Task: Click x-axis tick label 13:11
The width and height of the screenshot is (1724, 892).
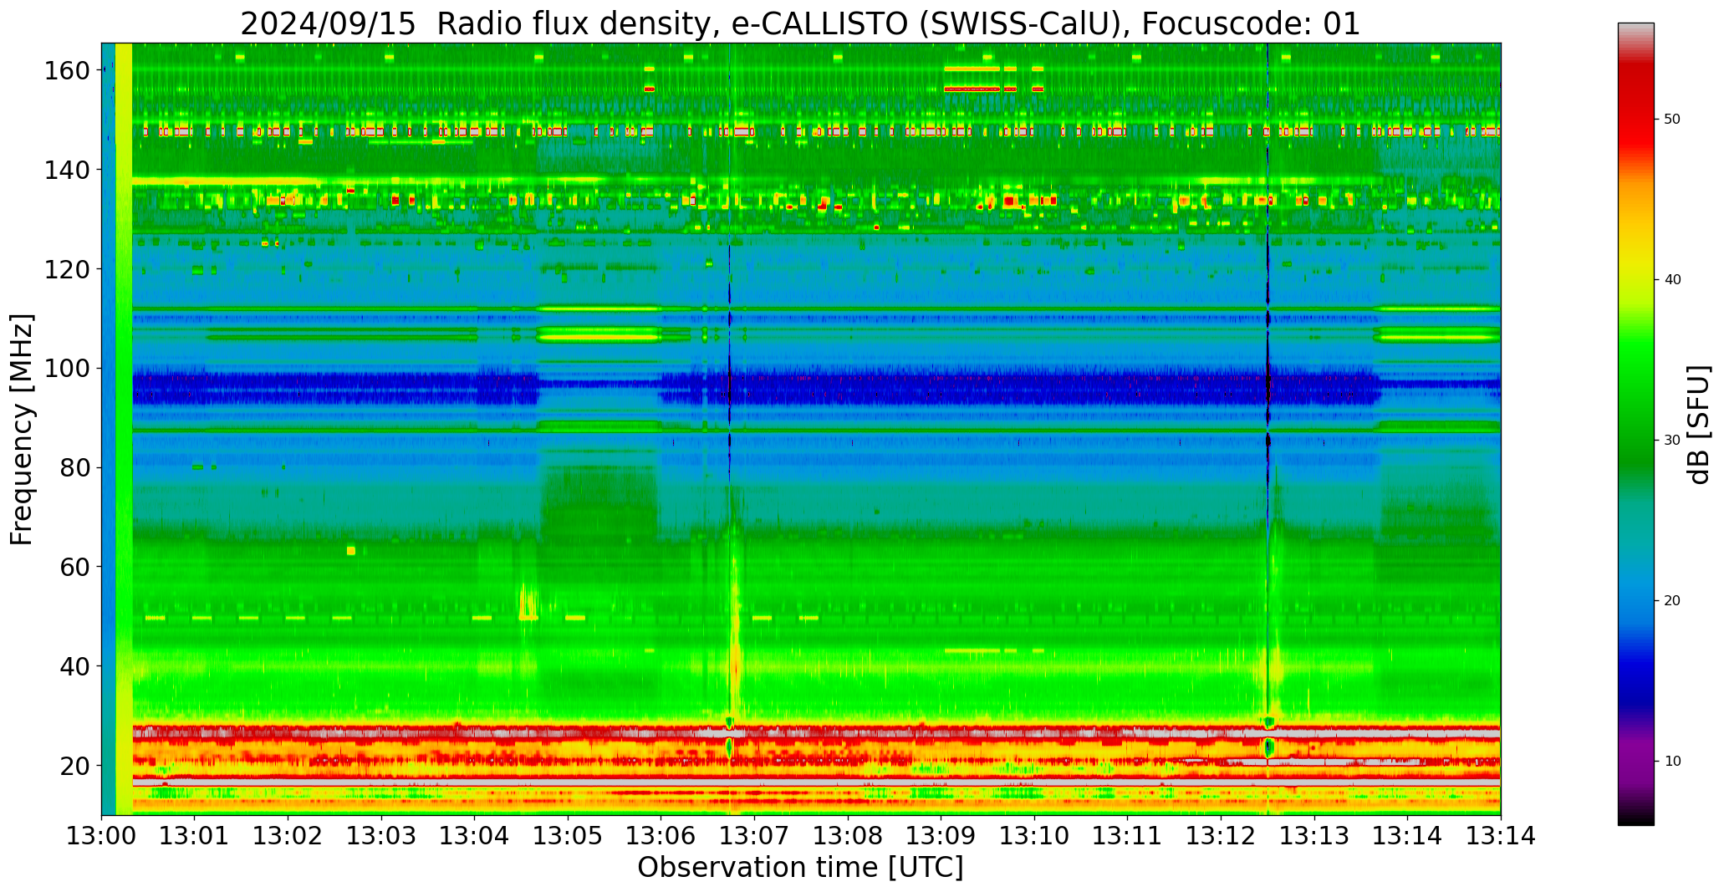Action: [x=1128, y=836]
